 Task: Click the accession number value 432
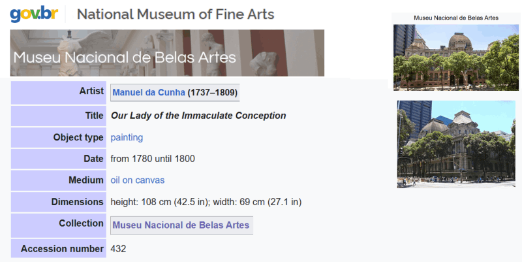tap(118, 248)
